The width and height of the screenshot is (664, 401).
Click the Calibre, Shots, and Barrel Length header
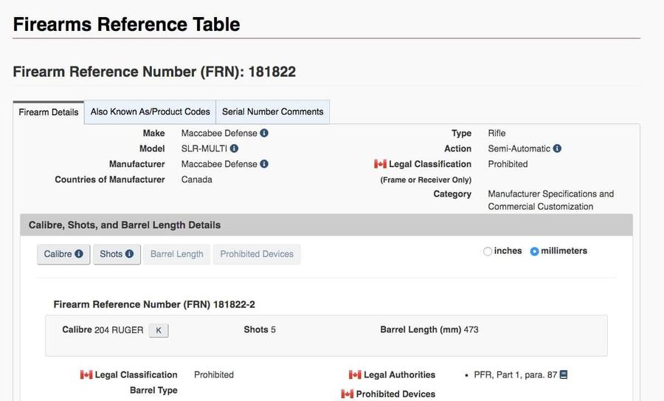[x=125, y=225]
